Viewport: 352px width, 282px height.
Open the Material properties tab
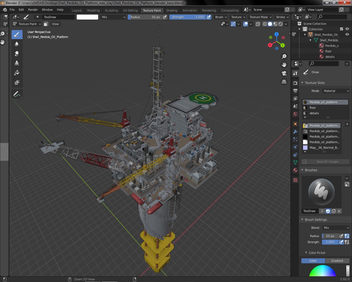click(x=295, y=170)
